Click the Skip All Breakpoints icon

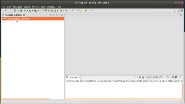[x=18, y=11]
